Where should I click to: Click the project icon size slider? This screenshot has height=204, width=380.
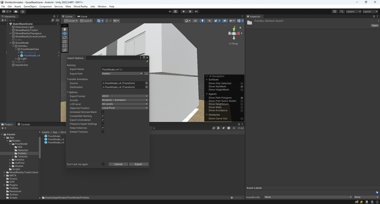coord(237,198)
